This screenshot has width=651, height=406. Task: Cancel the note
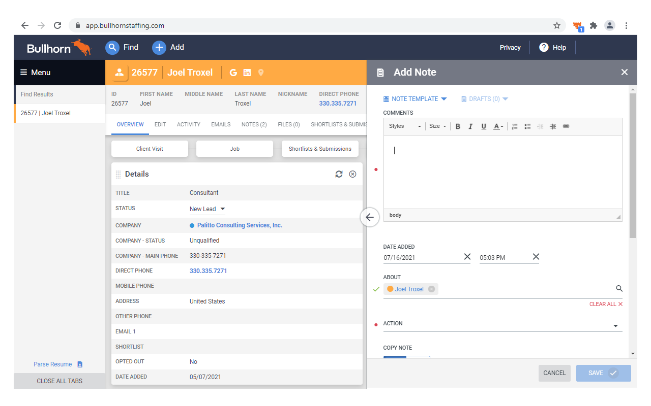554,373
